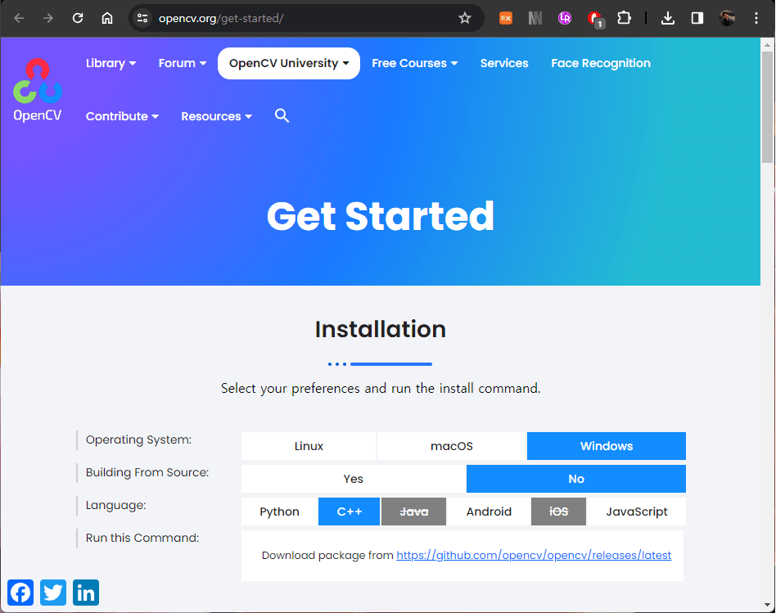Open the GitHub releases latest link
This screenshot has height=613, width=776.
pos(534,555)
